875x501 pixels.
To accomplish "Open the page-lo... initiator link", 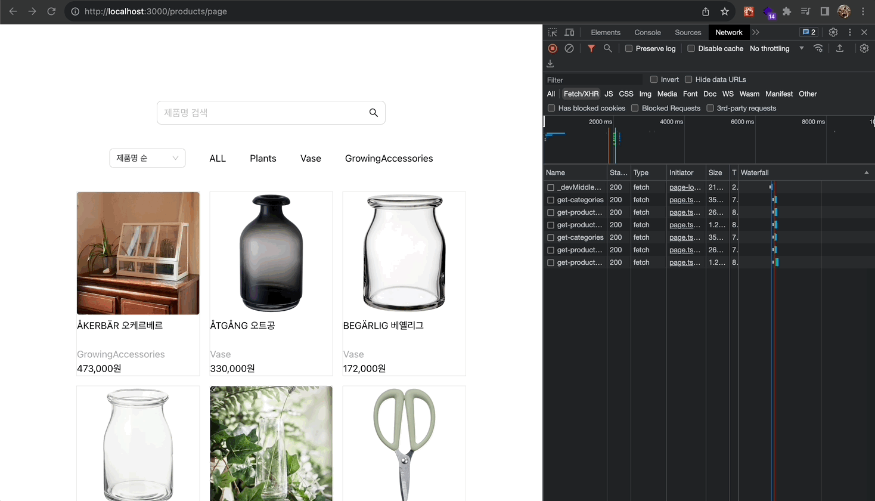I will [685, 187].
